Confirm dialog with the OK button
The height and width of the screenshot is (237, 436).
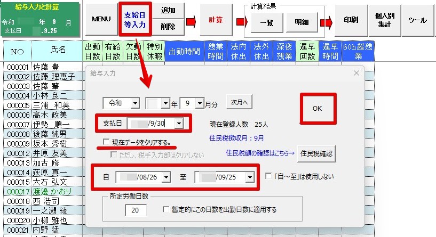click(318, 108)
